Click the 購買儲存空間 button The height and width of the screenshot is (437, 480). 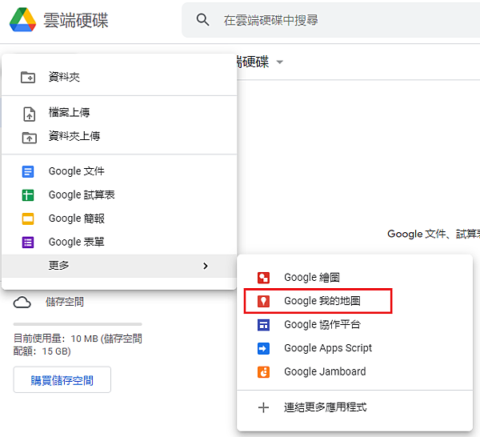62,379
